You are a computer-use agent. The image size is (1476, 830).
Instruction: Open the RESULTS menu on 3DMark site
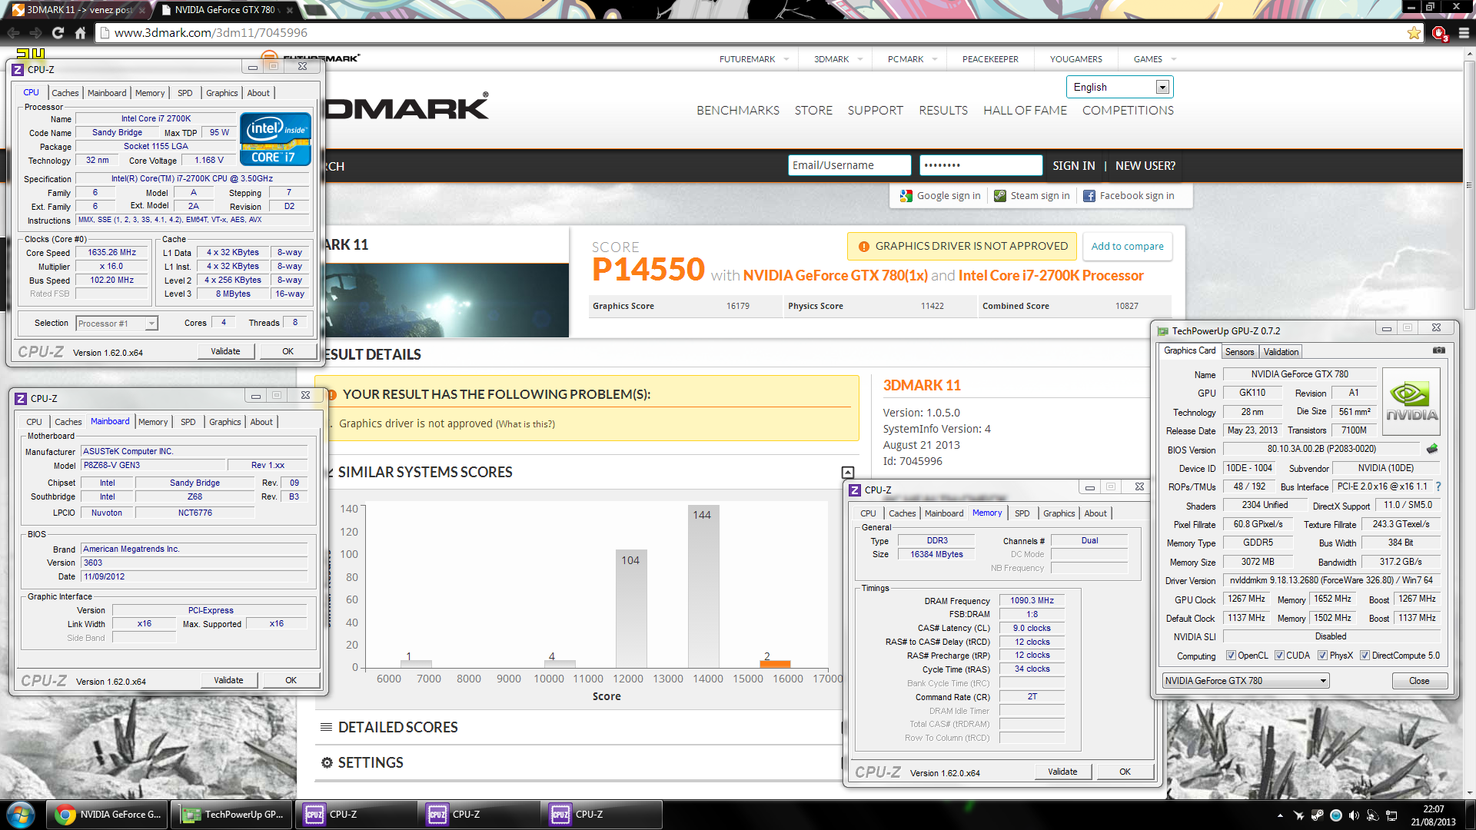(x=943, y=111)
